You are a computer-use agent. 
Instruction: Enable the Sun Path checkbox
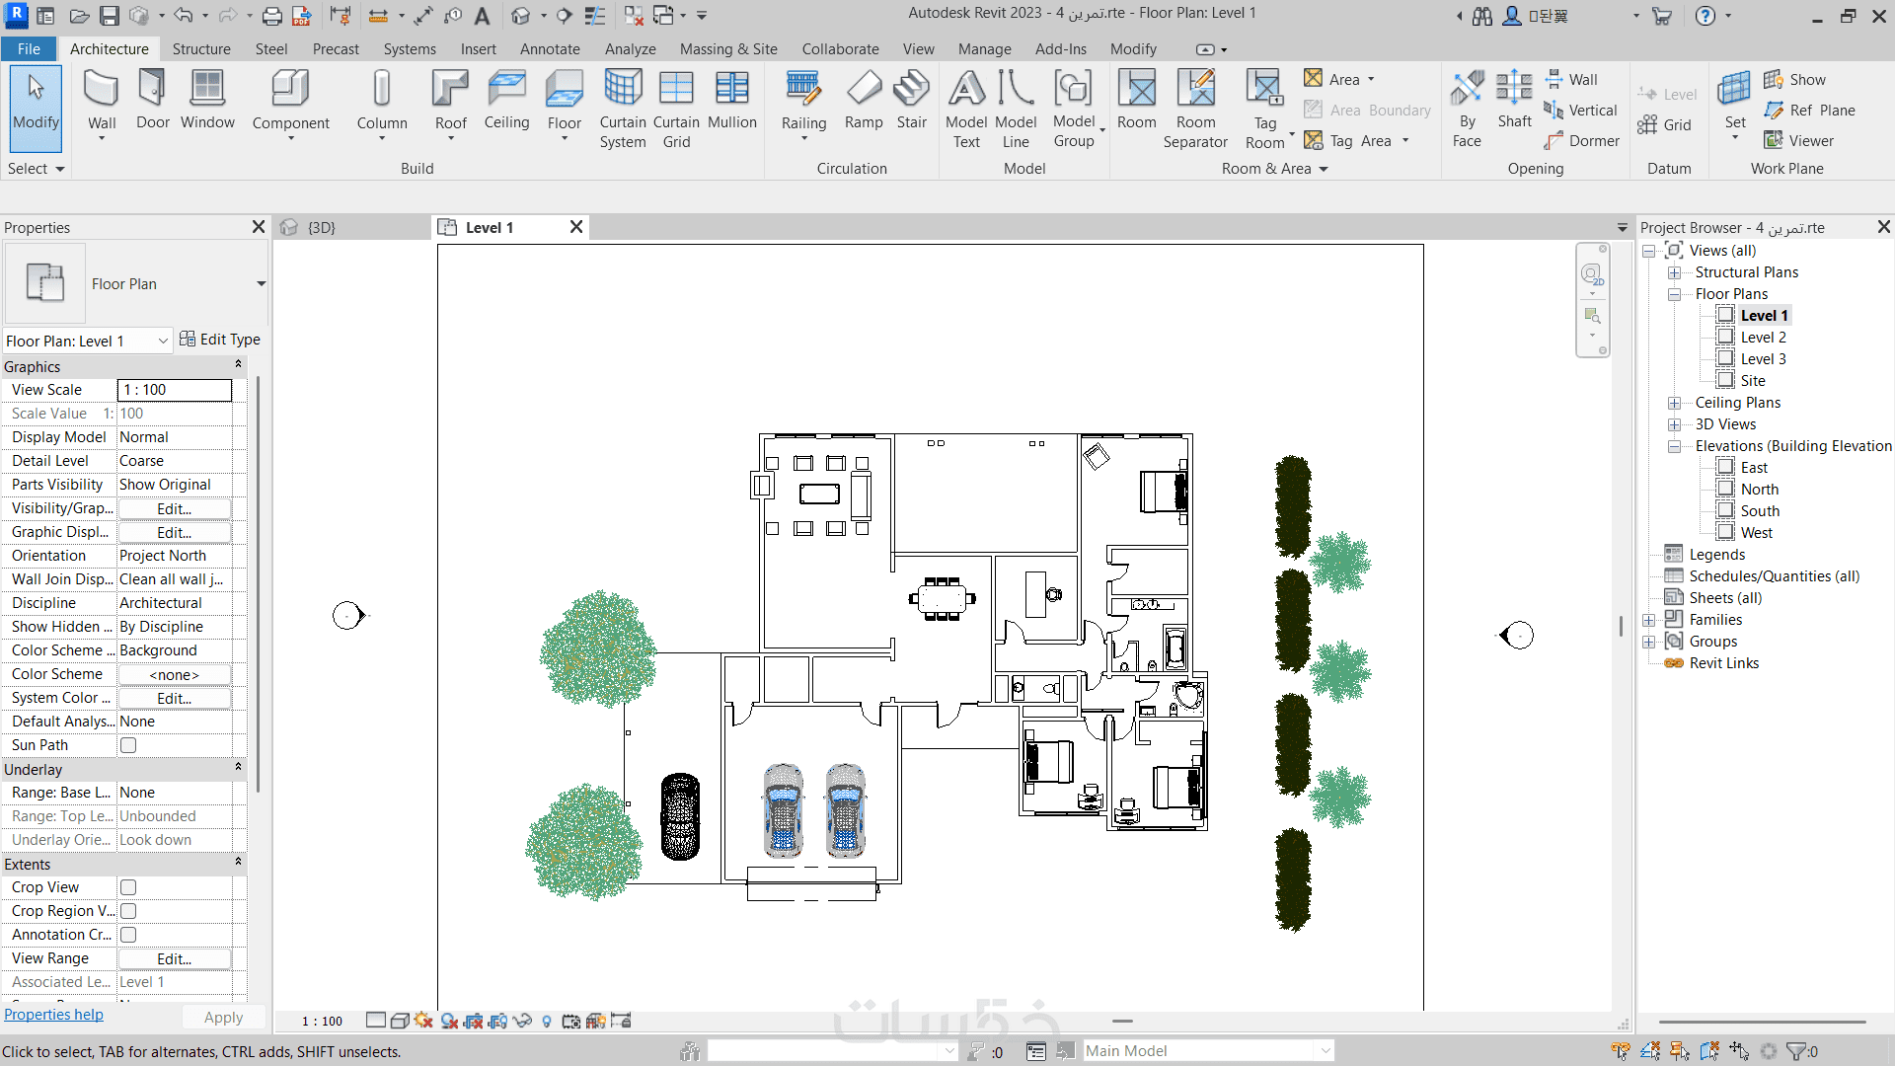[x=128, y=745]
